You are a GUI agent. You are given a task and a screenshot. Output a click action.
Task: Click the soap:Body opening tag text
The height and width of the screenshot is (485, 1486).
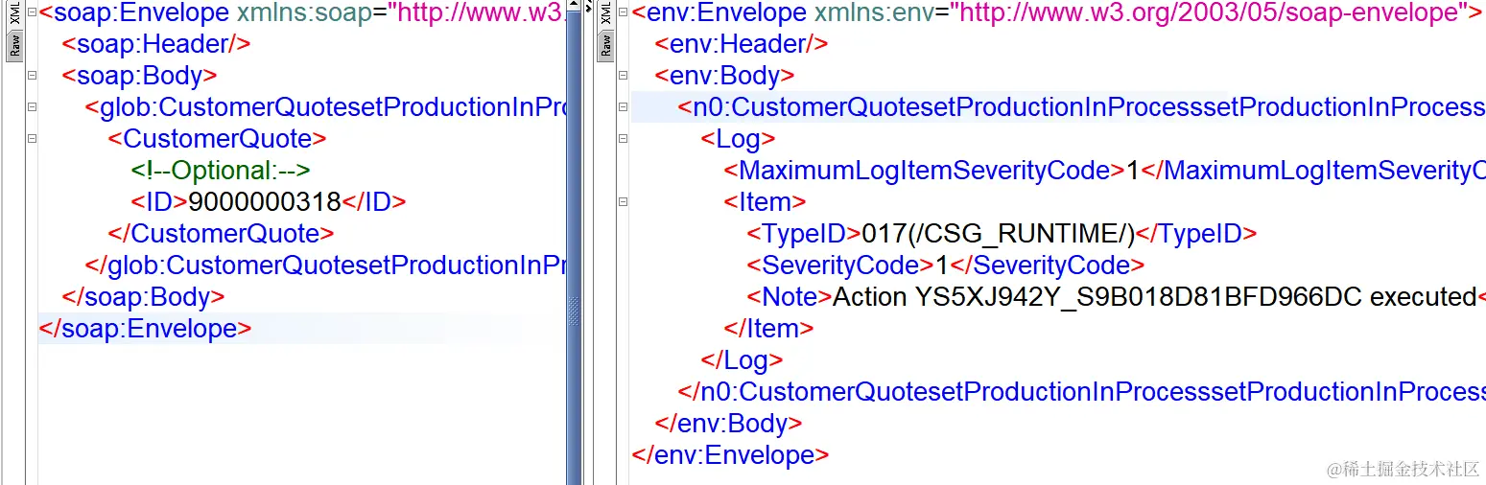point(139,76)
